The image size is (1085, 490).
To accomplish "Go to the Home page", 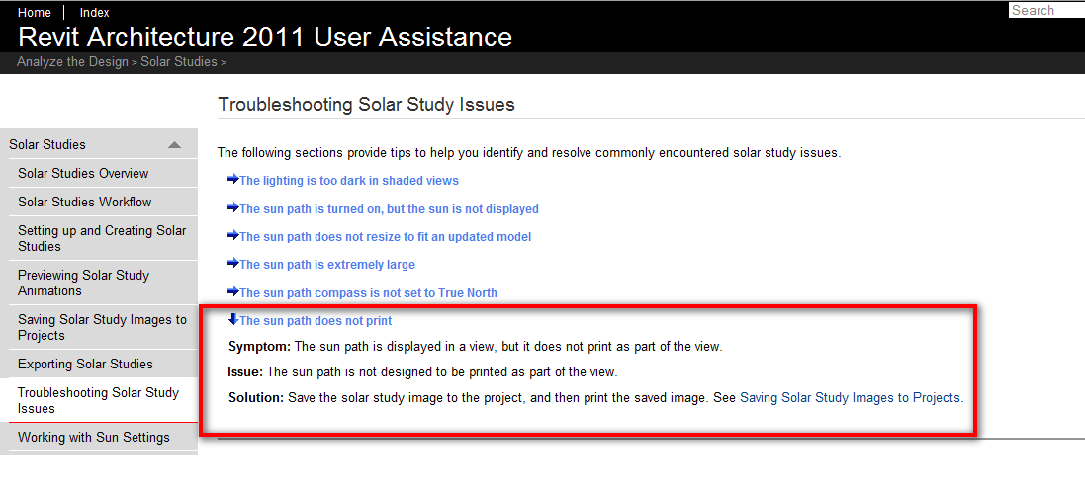I will 35,13.
